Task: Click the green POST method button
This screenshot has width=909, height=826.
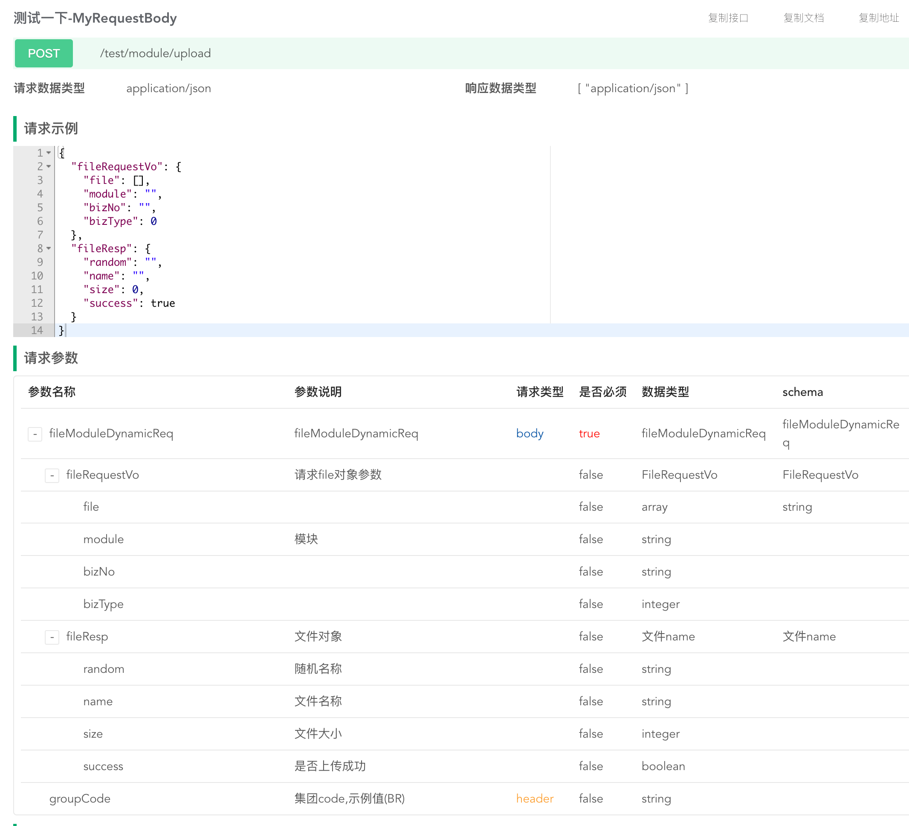Action: [x=44, y=53]
